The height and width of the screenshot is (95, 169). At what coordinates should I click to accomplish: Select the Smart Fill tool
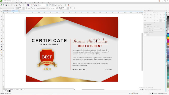1,55
